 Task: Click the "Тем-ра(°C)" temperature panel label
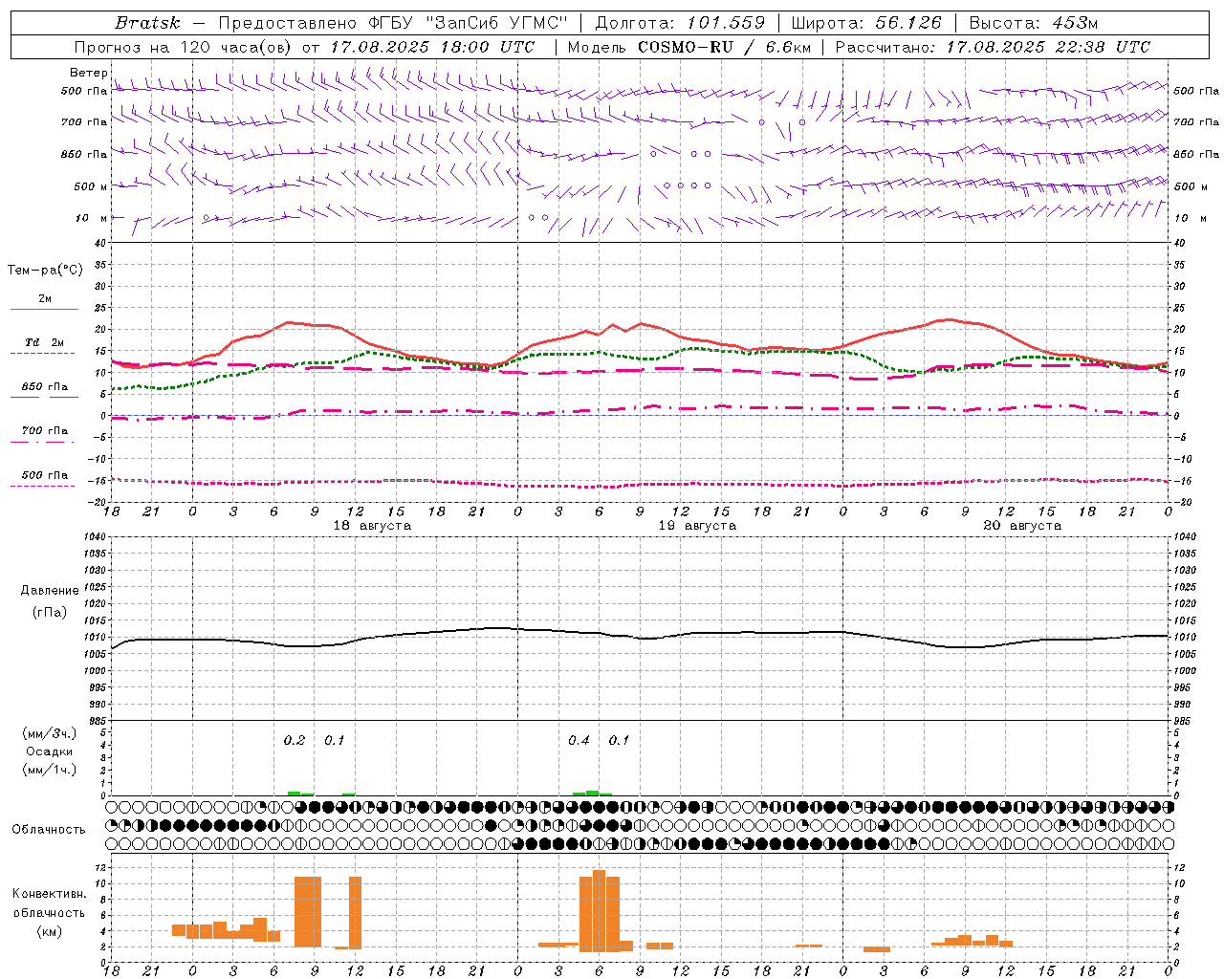(x=45, y=271)
